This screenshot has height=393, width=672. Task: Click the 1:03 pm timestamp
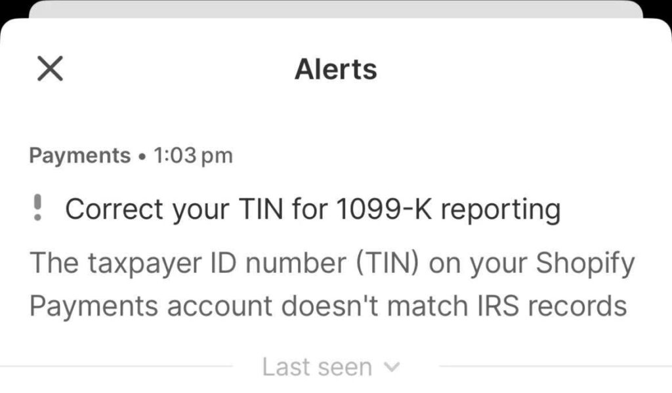pyautogui.click(x=193, y=155)
